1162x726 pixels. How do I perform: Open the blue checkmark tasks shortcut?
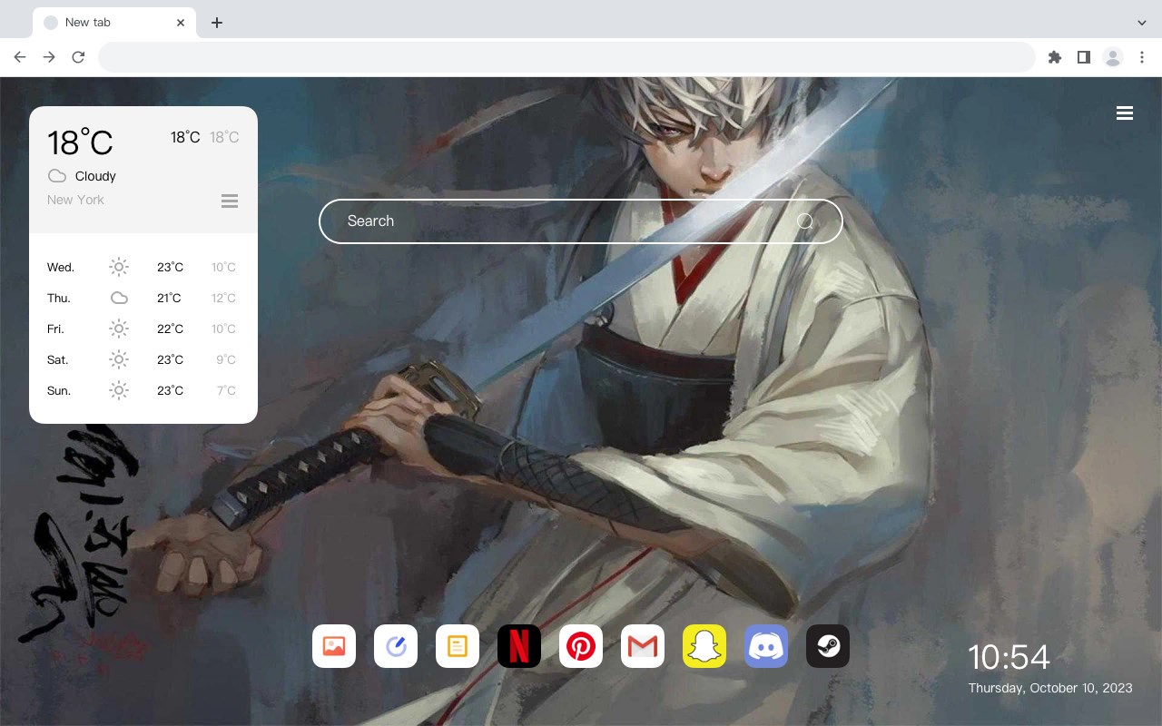[x=396, y=646]
